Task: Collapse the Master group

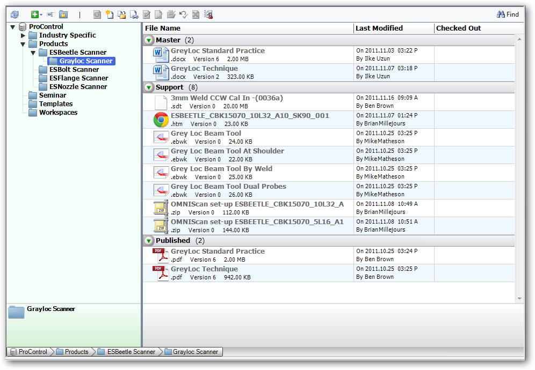Action: click(x=149, y=40)
